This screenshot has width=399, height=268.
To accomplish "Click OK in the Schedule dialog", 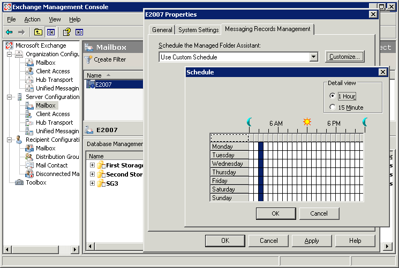I will tap(276, 213).
